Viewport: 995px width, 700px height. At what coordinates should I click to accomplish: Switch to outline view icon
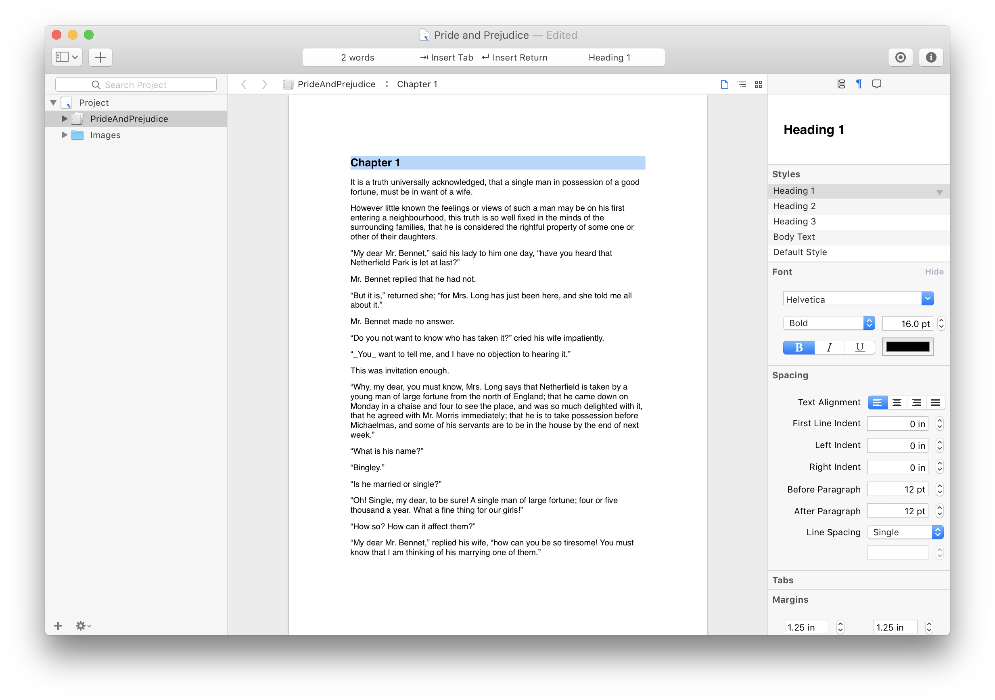coord(741,84)
